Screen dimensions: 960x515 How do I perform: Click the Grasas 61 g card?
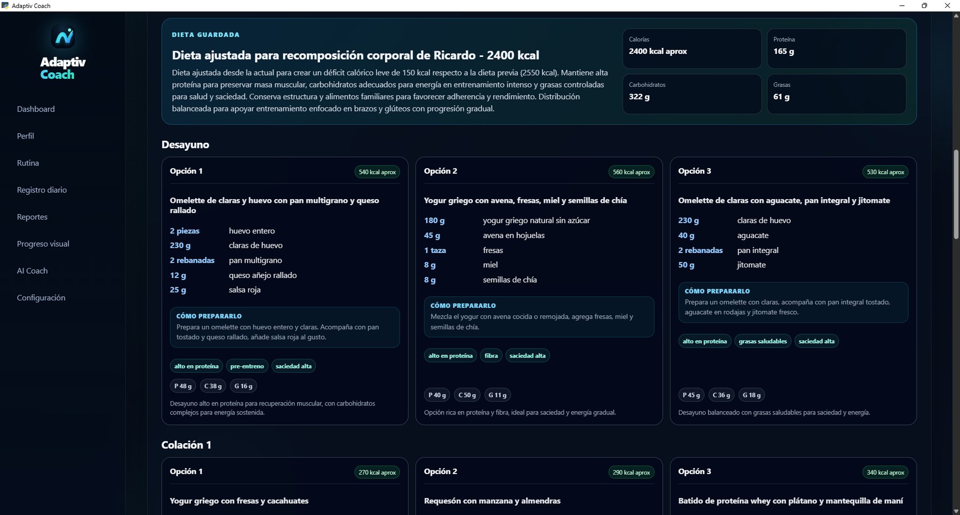(x=836, y=94)
